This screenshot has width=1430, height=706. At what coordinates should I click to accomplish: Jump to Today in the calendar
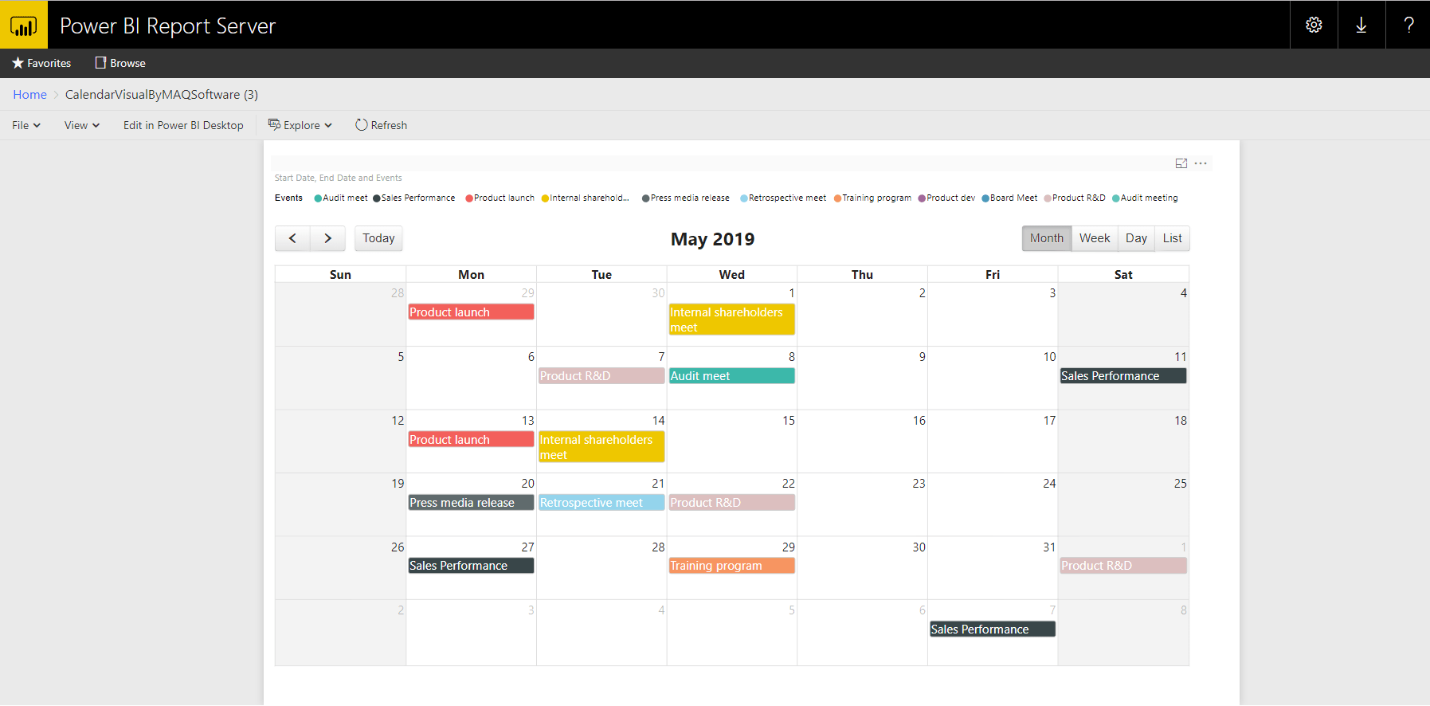point(378,238)
